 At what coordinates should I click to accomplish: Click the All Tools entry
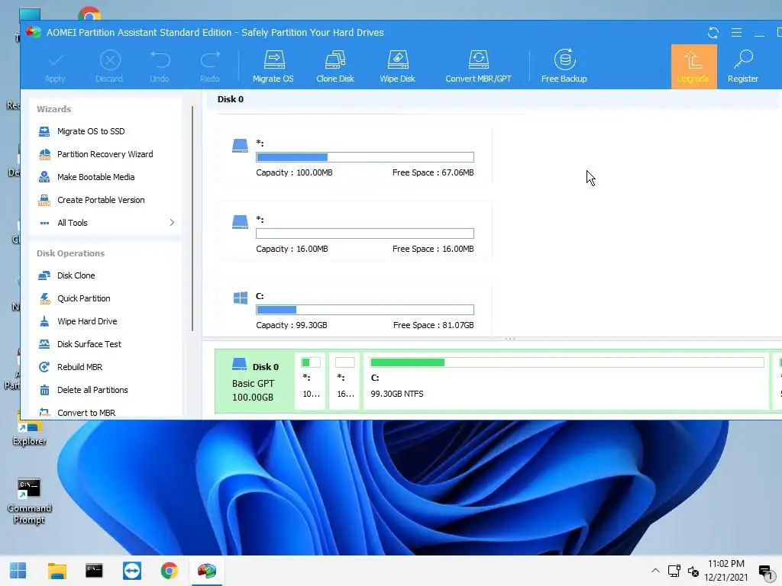[x=73, y=223]
